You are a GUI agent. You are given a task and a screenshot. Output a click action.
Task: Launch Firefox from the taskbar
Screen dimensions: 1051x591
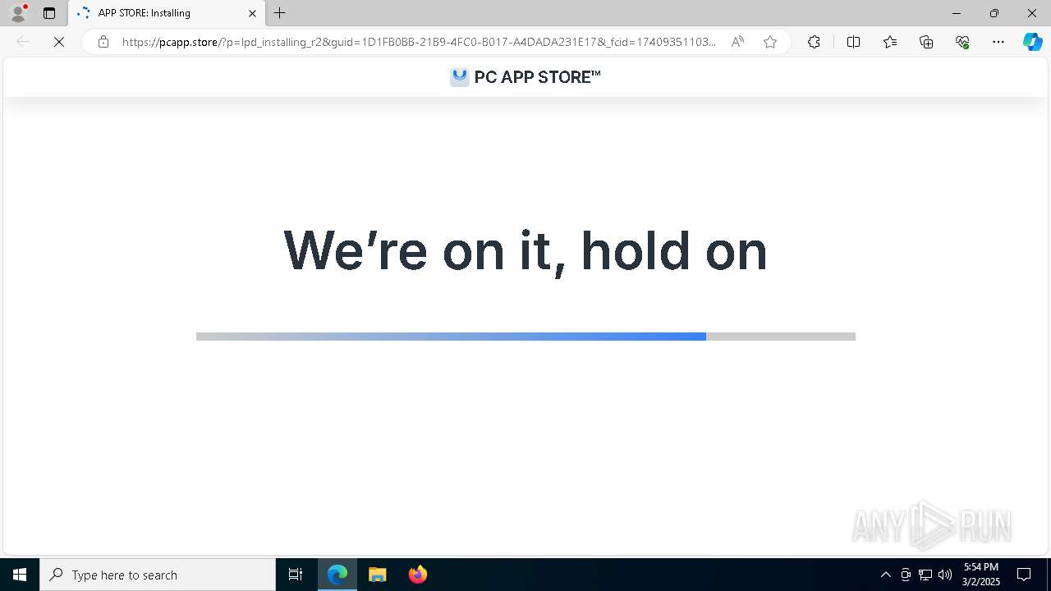[x=418, y=575]
